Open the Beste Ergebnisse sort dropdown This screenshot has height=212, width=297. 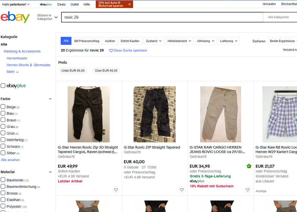tap(282, 41)
